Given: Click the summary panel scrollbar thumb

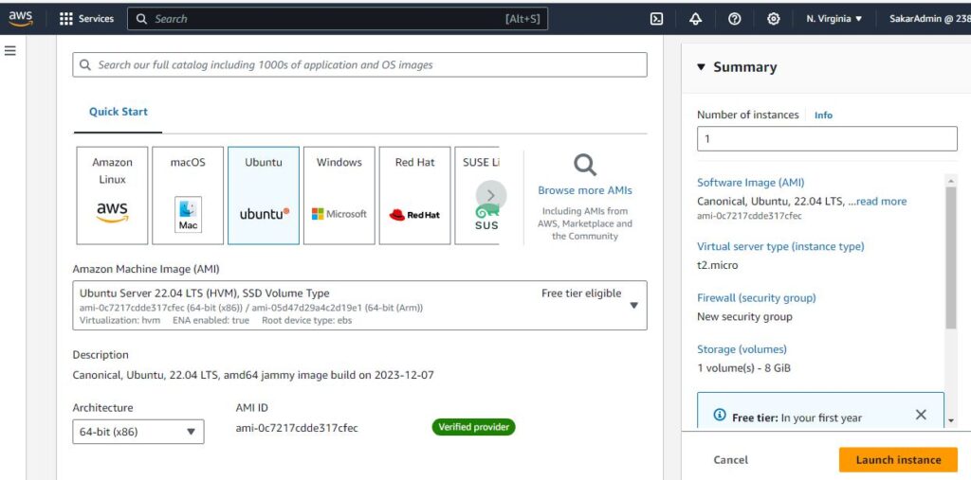Looking at the screenshot, I should click(950, 257).
